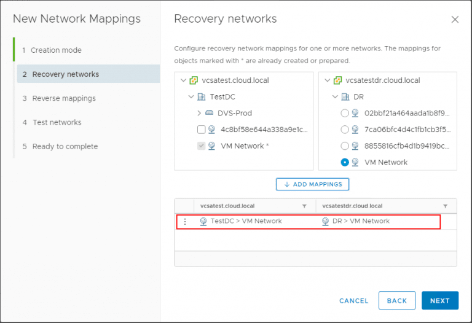Viewport: 472px width, 323px height.
Task: Click the vcsatestdr.cloud.local vCenter icon
Action: point(337,80)
